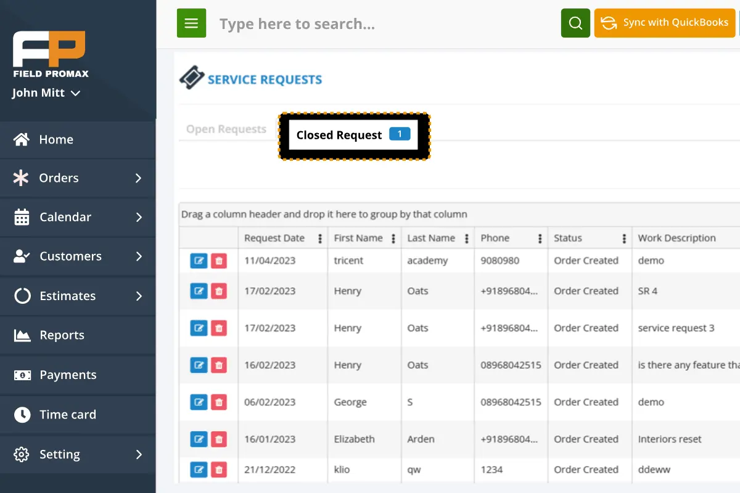Image resolution: width=740 pixels, height=493 pixels.
Task: Edit the klio qw request
Action: point(199,470)
